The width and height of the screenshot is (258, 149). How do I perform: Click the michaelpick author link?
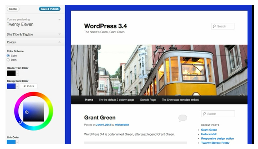[122, 125]
